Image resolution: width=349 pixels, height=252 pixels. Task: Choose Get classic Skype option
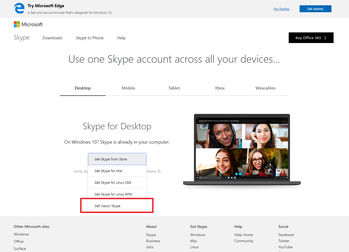(117, 206)
